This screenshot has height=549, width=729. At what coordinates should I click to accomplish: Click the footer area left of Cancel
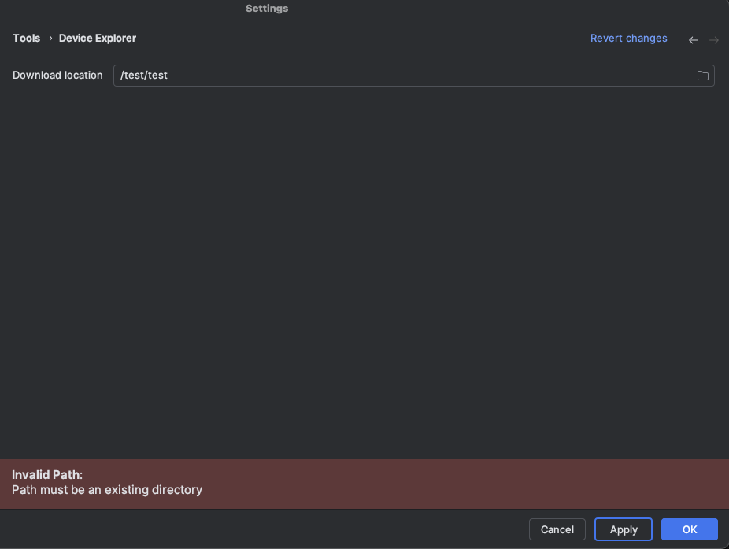[x=261, y=529]
